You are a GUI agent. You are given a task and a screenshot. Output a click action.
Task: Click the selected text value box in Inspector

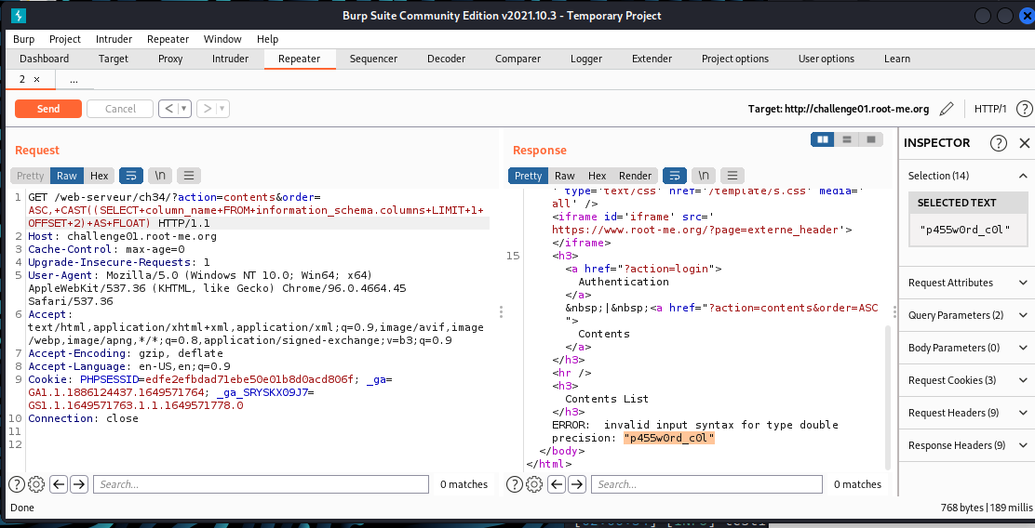click(x=967, y=230)
